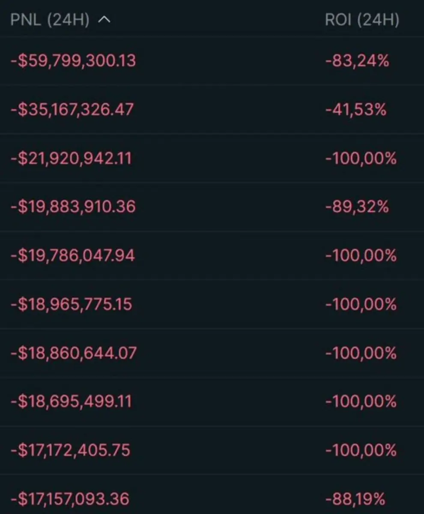
Task: Open the -$18,695,499.11 PNL row
Action: click(x=71, y=402)
